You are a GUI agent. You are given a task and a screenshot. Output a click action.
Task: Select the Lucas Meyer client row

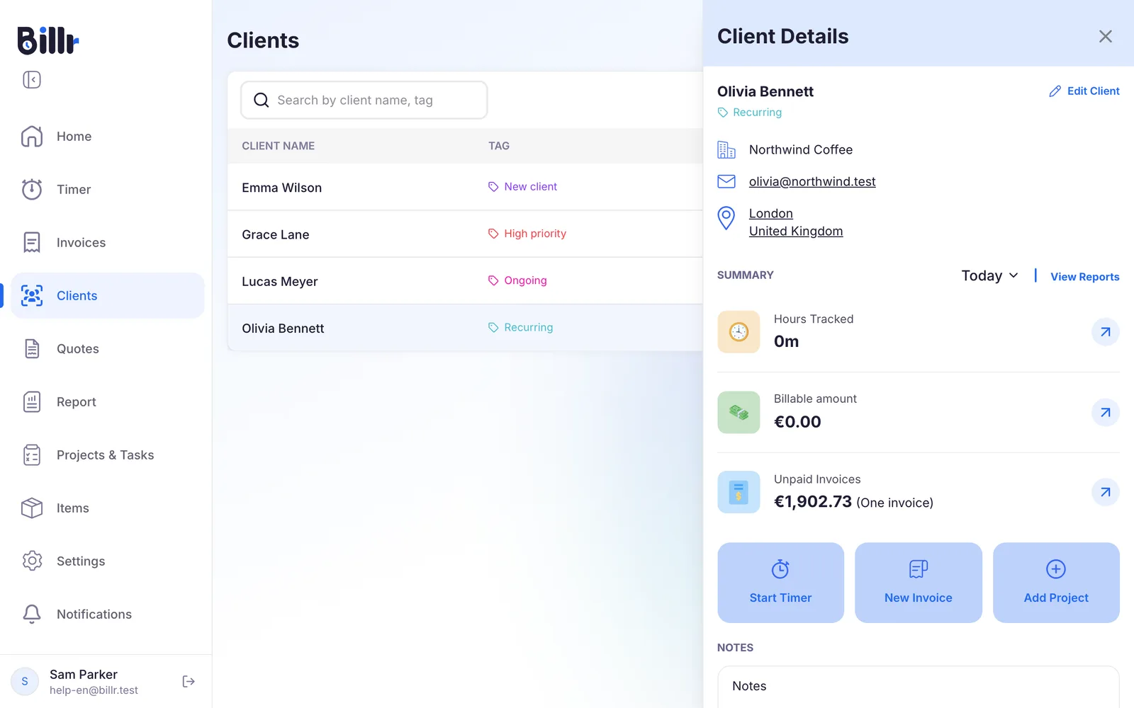pyautogui.click(x=465, y=281)
